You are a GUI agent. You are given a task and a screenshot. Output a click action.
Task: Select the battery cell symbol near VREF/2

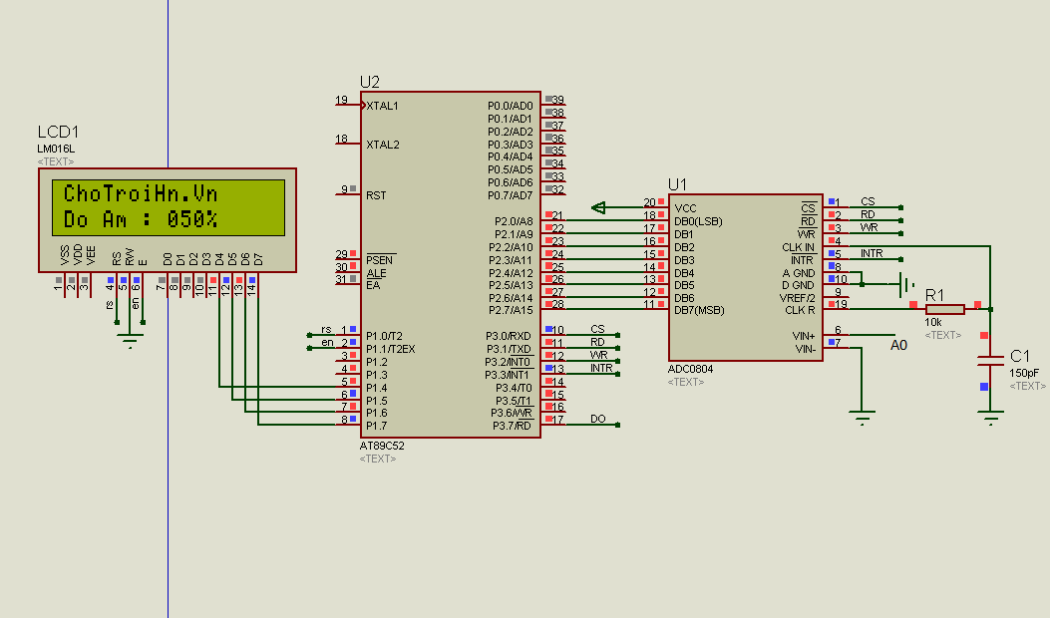click(x=905, y=285)
